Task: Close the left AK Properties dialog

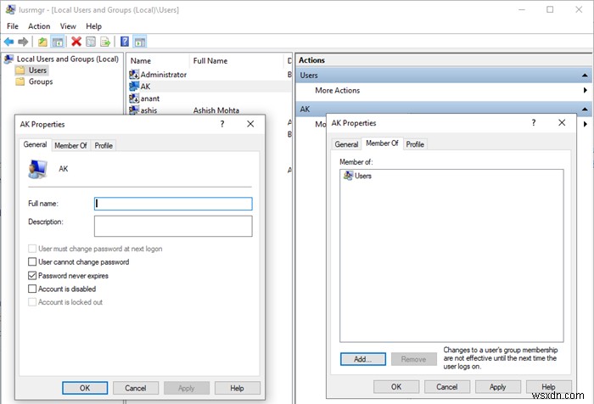Action: (250, 124)
